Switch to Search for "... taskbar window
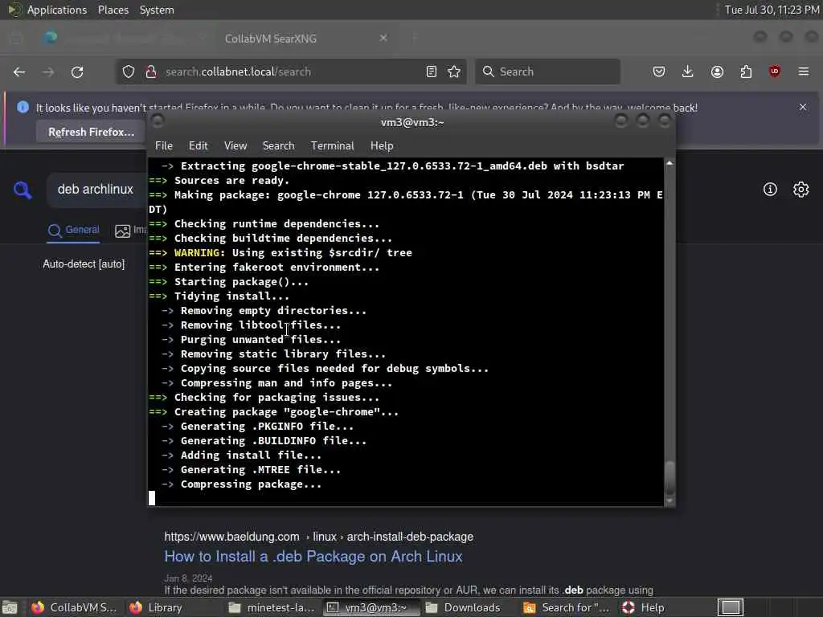Image resolution: width=823 pixels, height=617 pixels. (566, 607)
